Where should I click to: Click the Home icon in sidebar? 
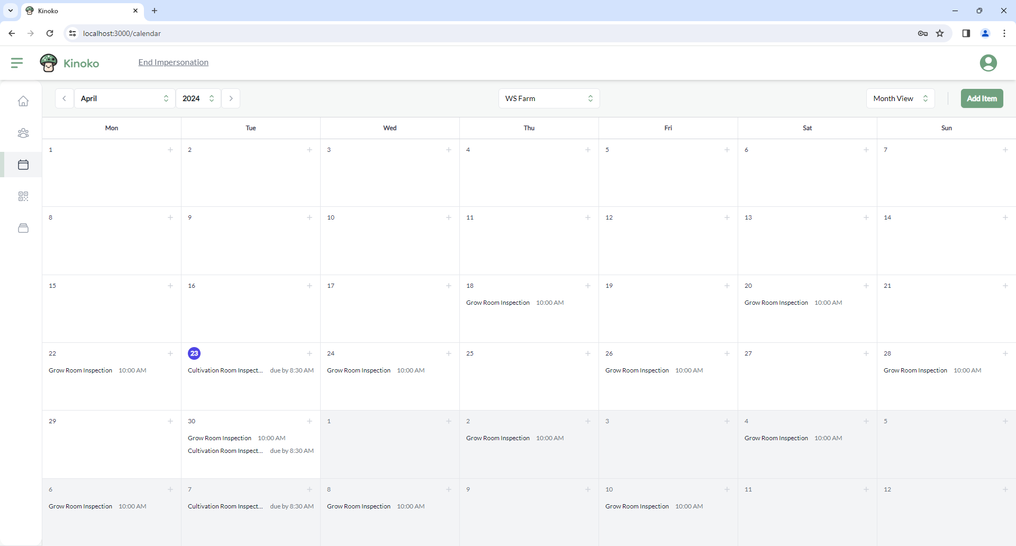tap(23, 101)
